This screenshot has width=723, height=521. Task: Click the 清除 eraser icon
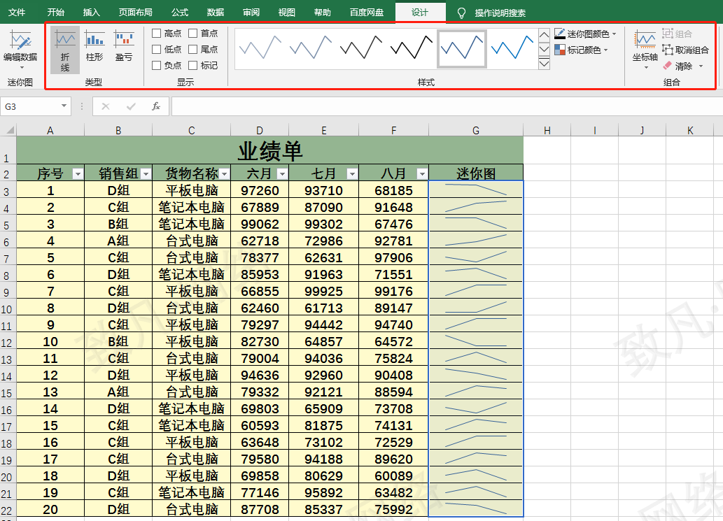click(x=667, y=66)
